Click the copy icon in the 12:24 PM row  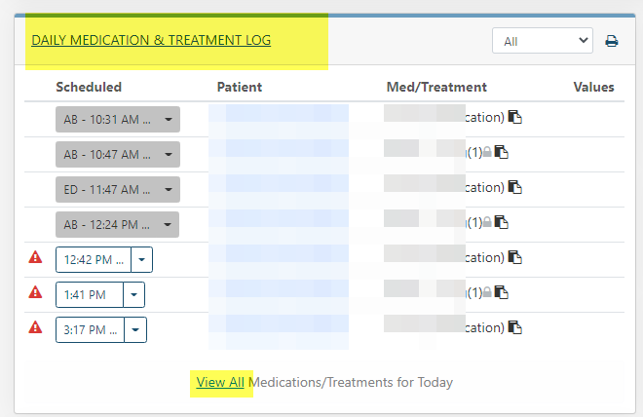pos(503,223)
